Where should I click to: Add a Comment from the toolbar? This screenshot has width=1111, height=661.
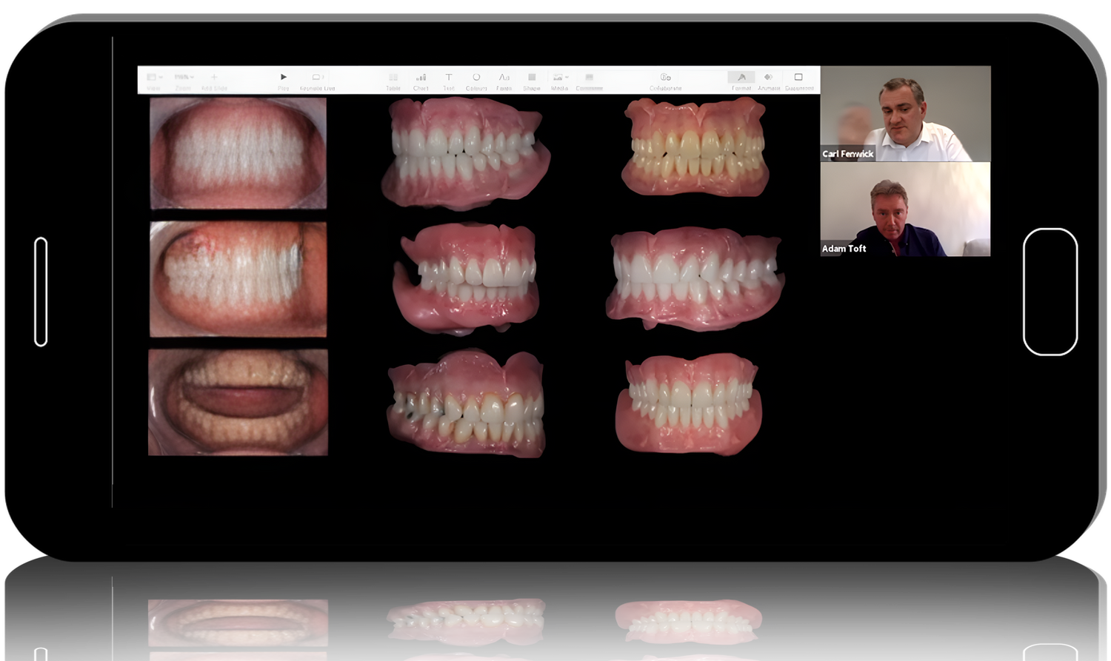click(x=590, y=78)
